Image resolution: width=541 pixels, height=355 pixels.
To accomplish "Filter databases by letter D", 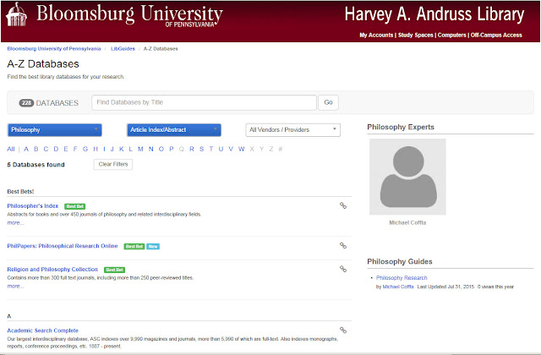I will point(56,149).
